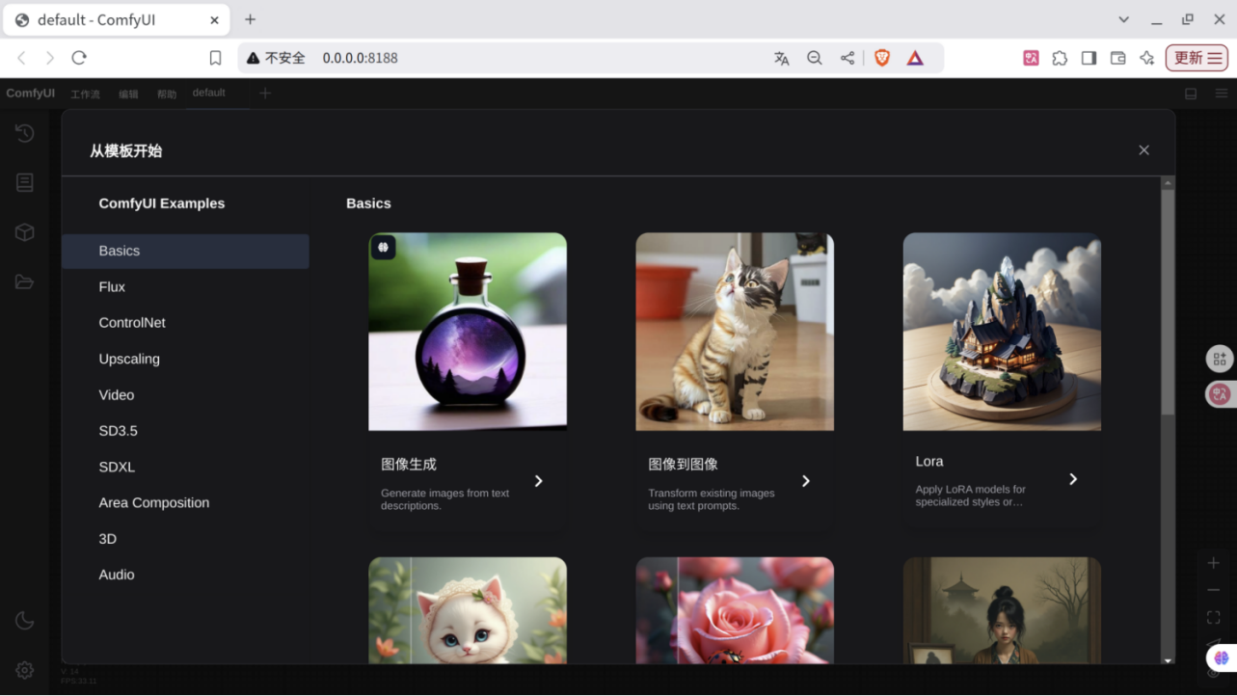1237x696 pixels.
Task: Reload the page
Action: (79, 58)
